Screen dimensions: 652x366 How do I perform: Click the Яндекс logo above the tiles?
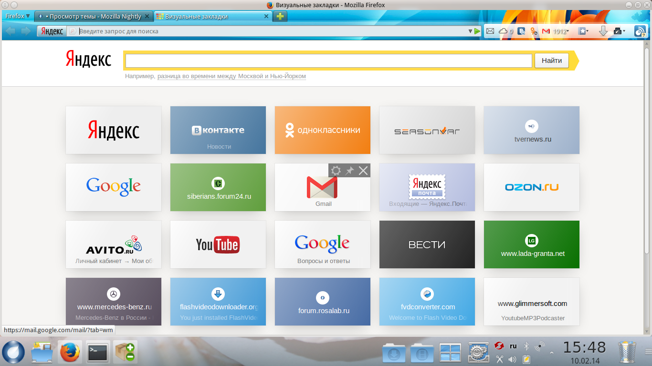coord(88,60)
